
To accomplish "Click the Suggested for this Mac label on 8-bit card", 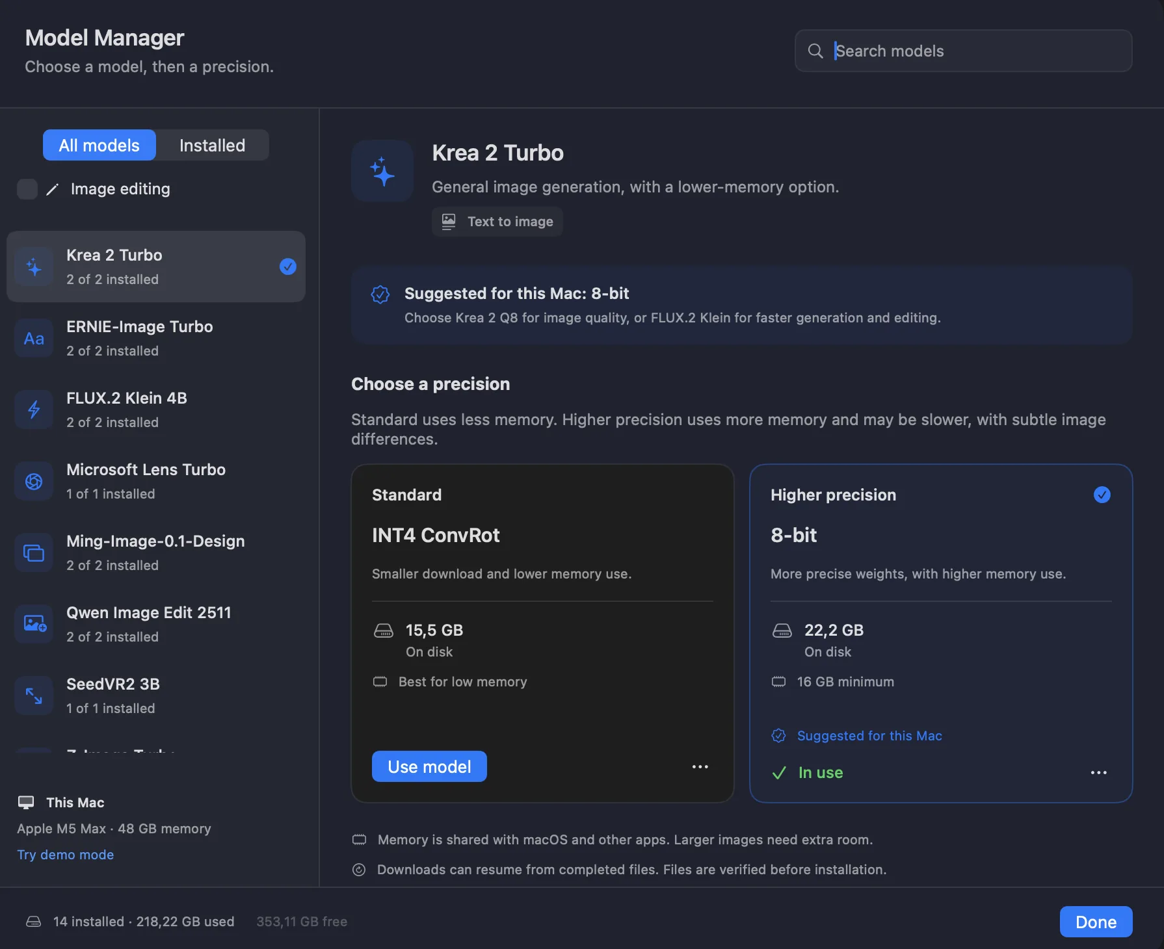I will tap(869, 736).
